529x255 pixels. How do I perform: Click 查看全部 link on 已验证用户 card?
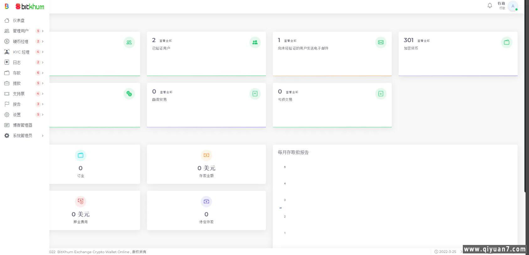[166, 41]
